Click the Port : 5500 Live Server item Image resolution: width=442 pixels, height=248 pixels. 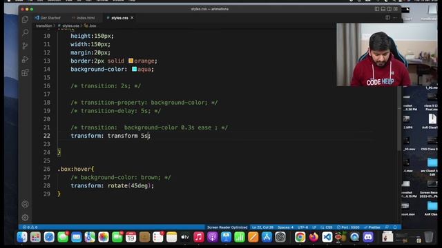(348, 227)
